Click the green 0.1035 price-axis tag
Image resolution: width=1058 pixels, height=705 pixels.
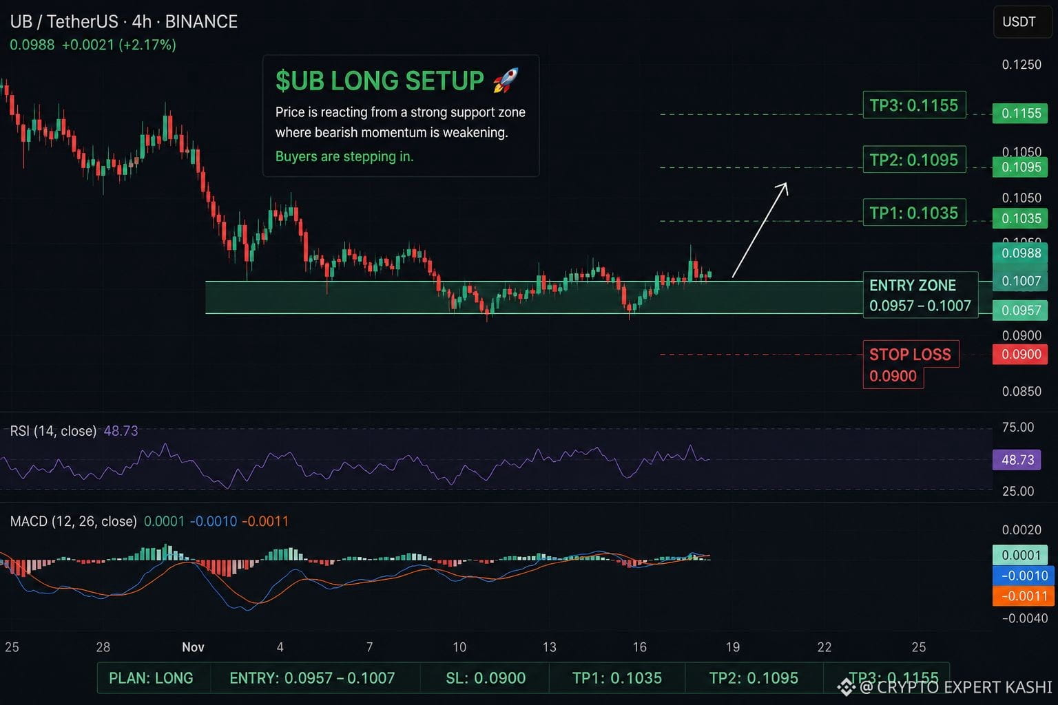coord(1020,218)
